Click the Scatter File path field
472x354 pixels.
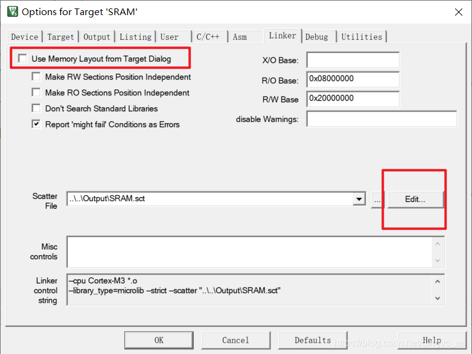210,199
